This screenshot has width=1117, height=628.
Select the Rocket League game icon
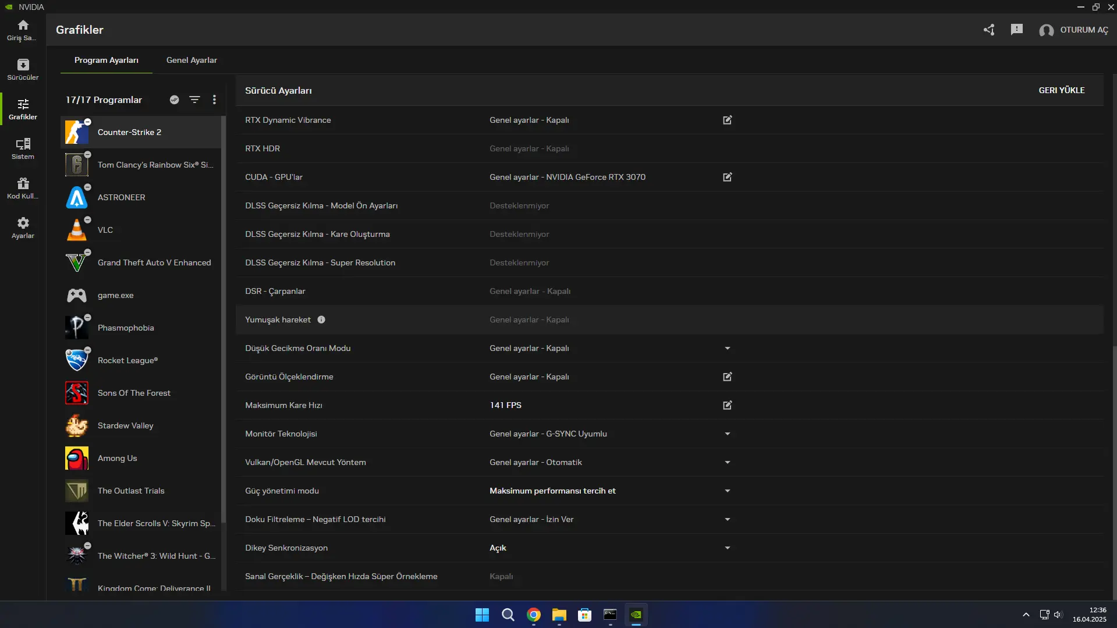click(77, 360)
